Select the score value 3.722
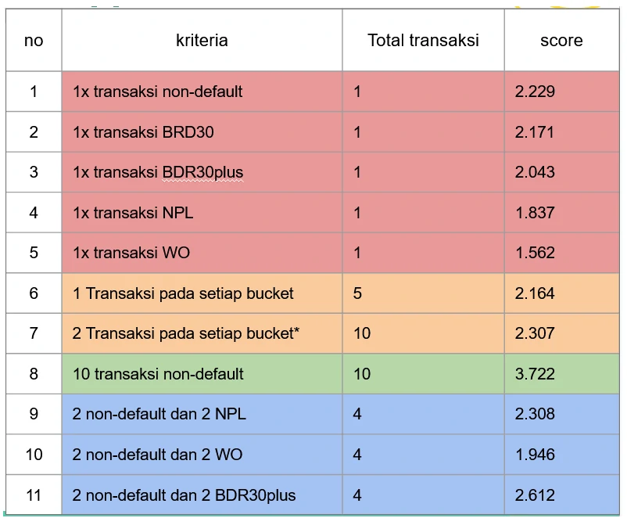 [x=535, y=374]
